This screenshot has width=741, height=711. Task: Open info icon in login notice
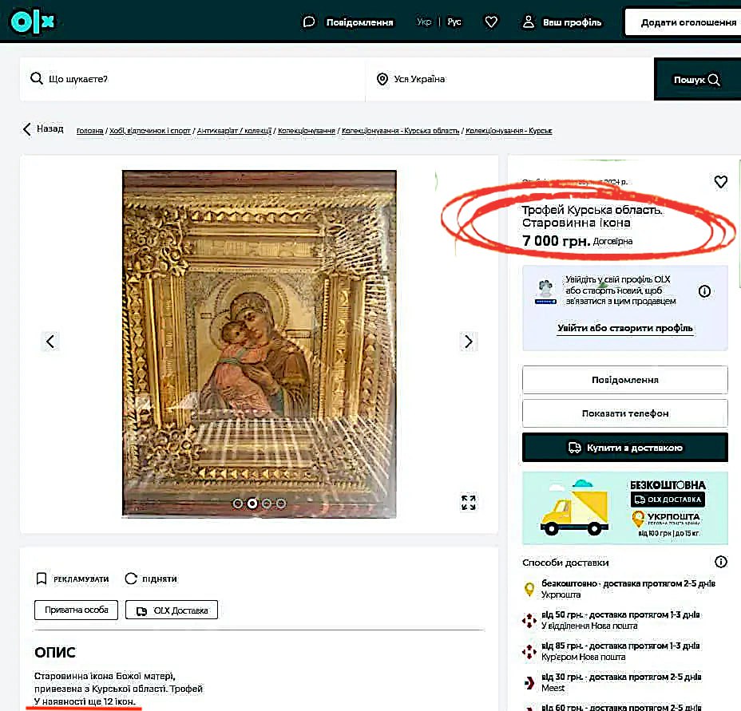[x=704, y=291]
